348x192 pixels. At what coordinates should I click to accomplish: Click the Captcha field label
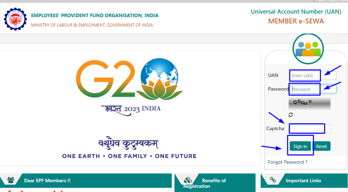(x=275, y=128)
